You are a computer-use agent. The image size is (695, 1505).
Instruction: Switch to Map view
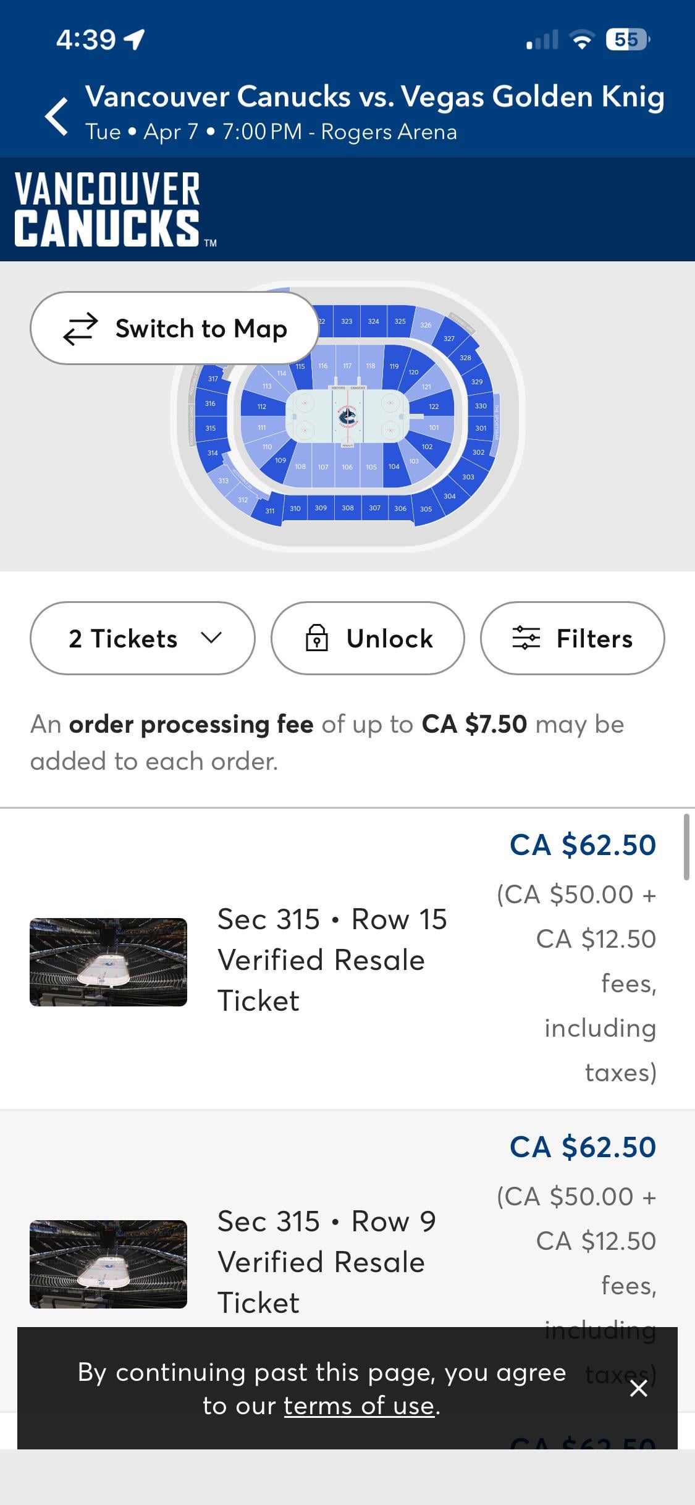(174, 329)
